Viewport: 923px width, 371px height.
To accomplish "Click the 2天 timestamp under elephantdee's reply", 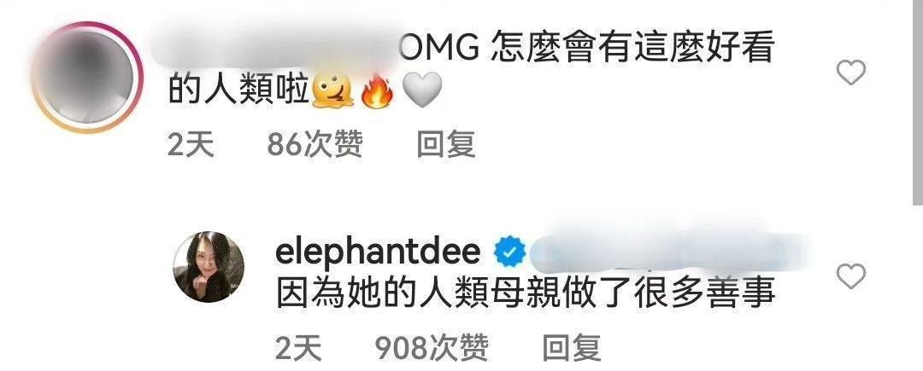I will pyautogui.click(x=298, y=347).
